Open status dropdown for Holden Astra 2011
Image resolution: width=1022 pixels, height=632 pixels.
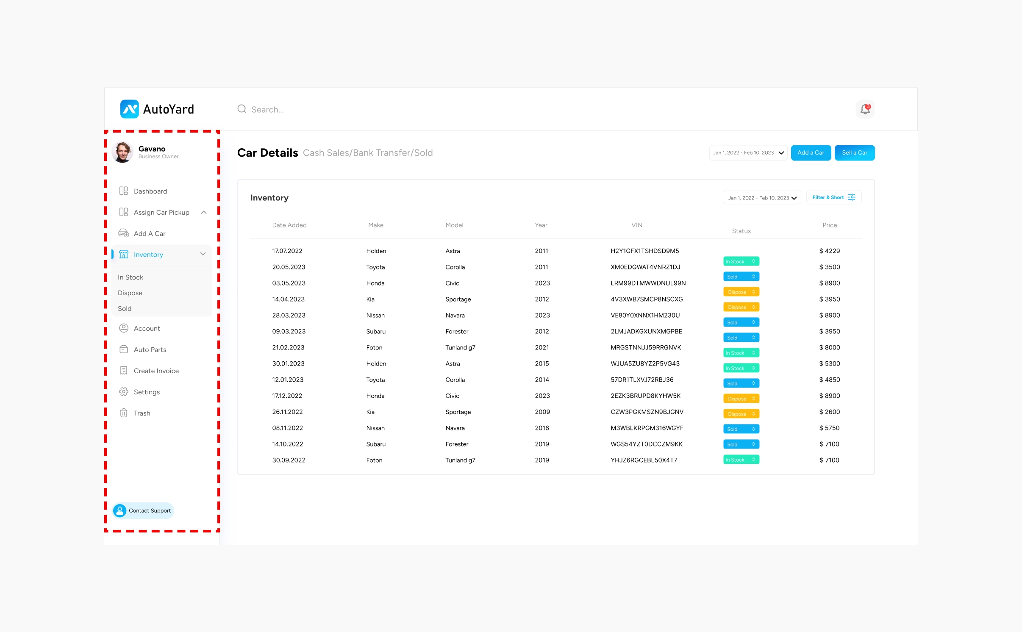coord(741,261)
